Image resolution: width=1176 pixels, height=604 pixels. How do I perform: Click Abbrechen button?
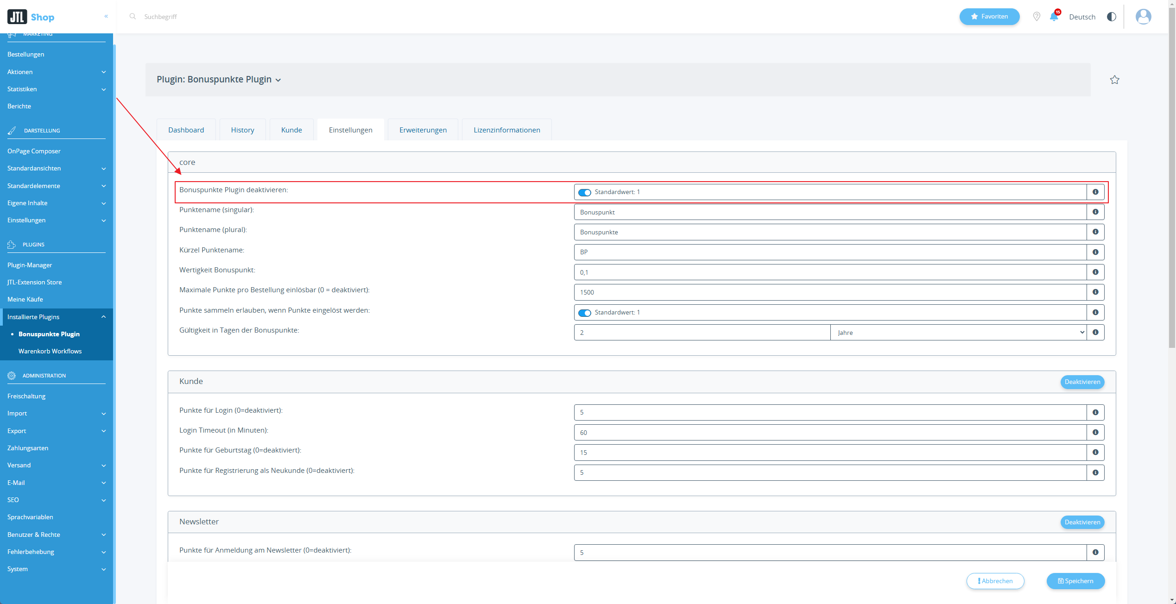tap(995, 581)
